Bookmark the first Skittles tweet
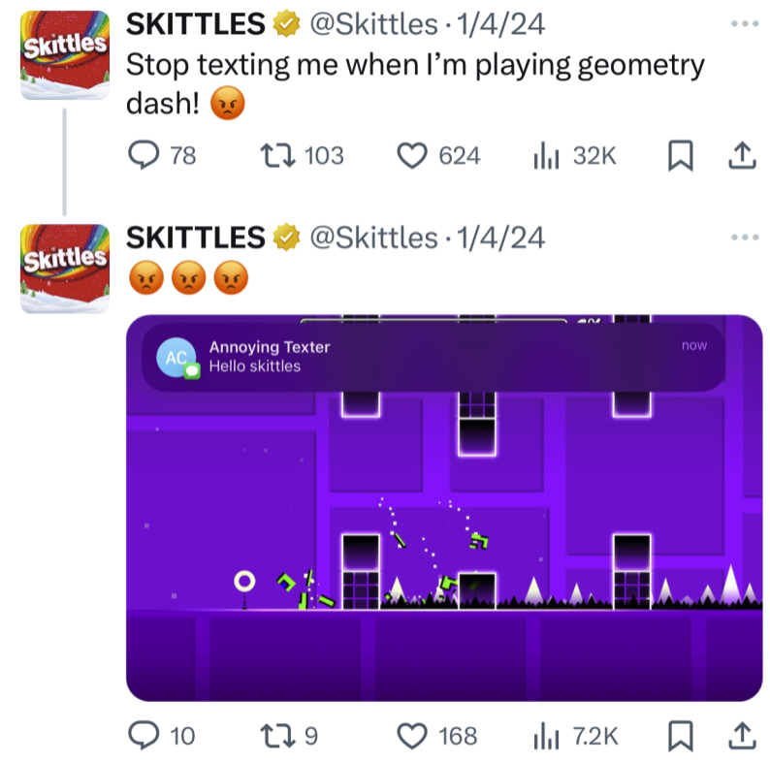Screen dimensions: 770x762 click(x=680, y=156)
